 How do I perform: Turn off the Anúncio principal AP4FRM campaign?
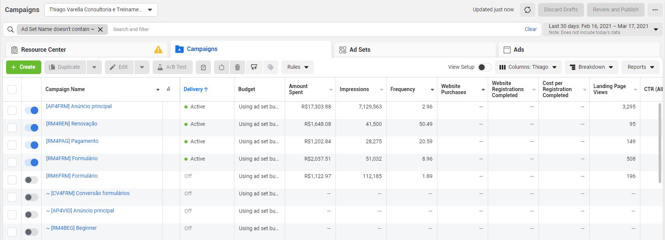[x=31, y=110]
